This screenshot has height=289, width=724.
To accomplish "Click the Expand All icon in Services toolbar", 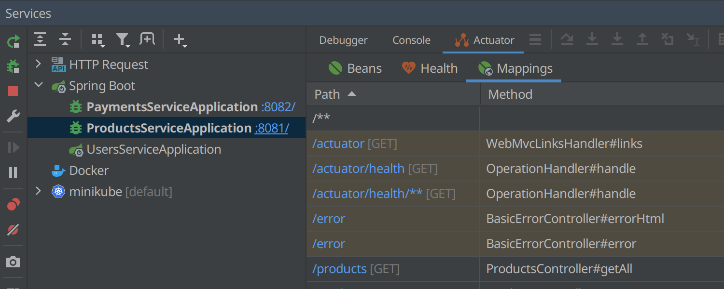I will pos(40,39).
